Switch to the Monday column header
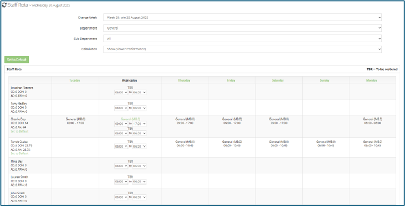 click(x=372, y=80)
